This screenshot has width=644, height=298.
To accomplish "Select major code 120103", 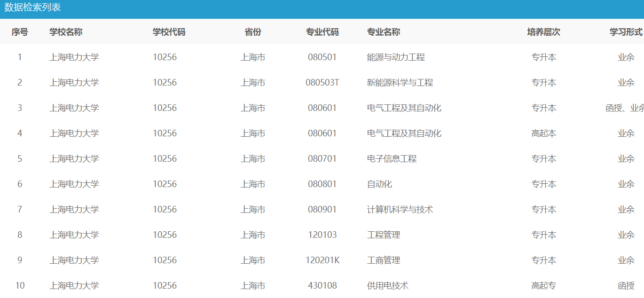I will tap(322, 235).
